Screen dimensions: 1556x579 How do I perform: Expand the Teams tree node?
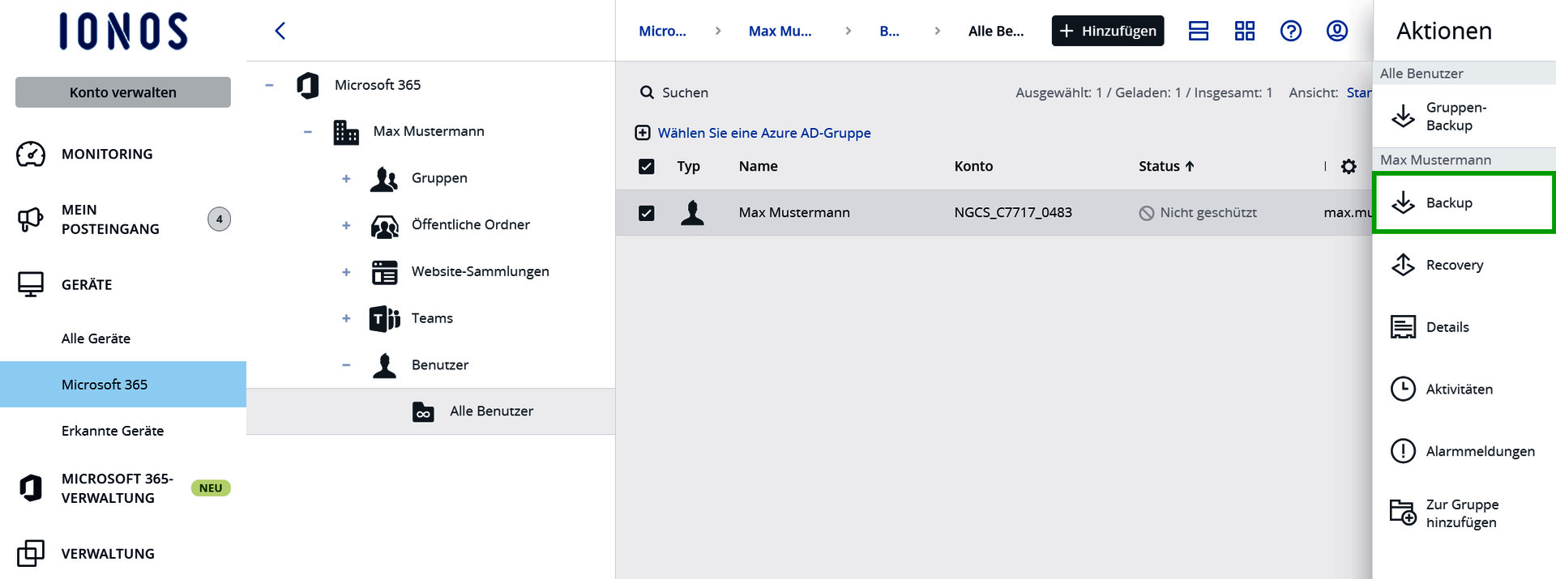click(x=346, y=319)
